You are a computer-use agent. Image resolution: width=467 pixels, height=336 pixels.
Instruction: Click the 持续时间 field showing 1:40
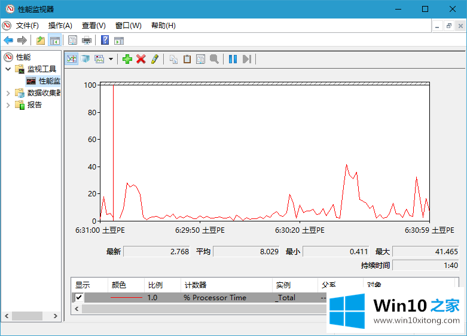(426, 265)
